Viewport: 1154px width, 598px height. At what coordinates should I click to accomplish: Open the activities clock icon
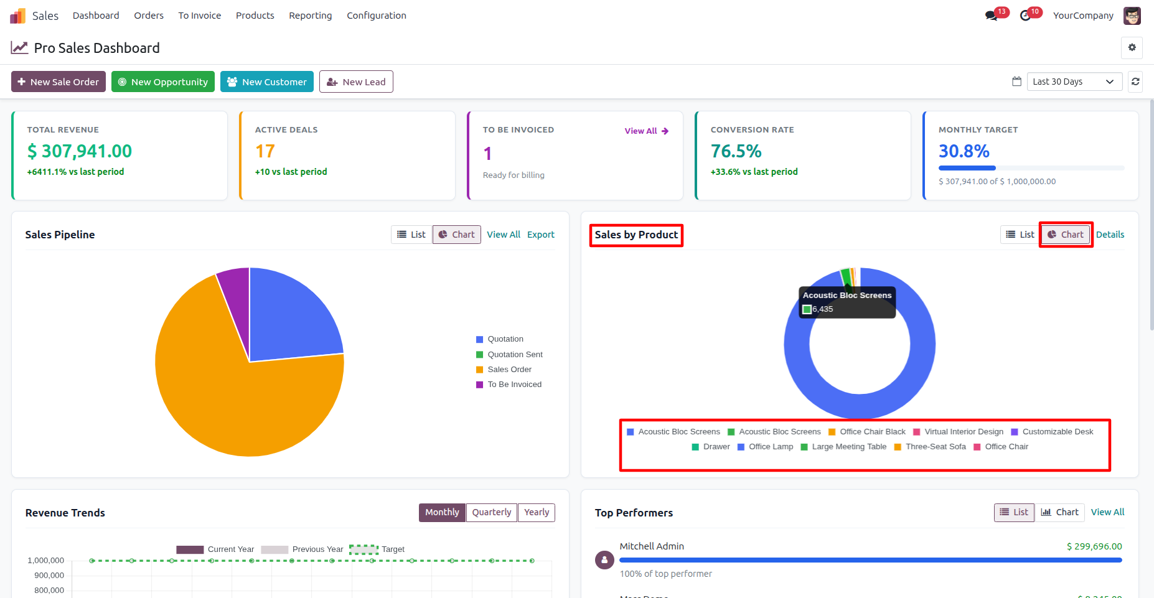(x=1025, y=16)
